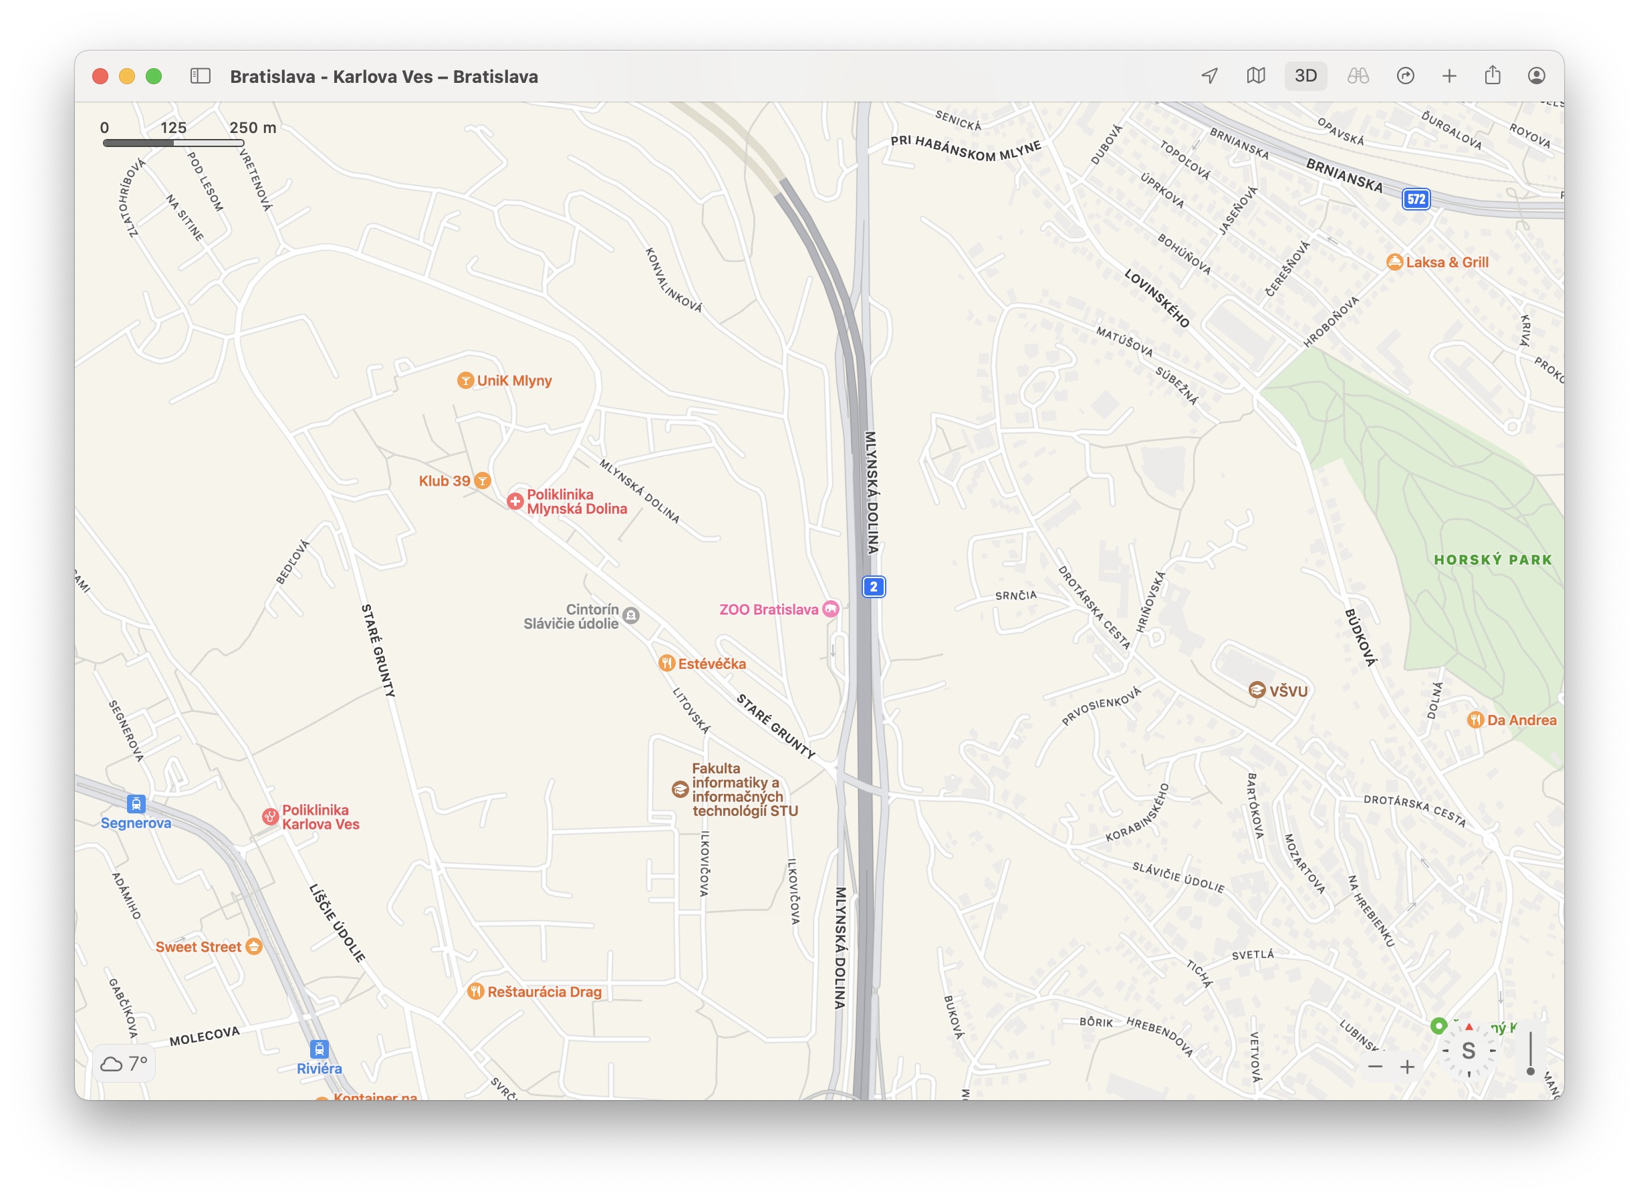Click the compass to reorient the map

1469,1051
